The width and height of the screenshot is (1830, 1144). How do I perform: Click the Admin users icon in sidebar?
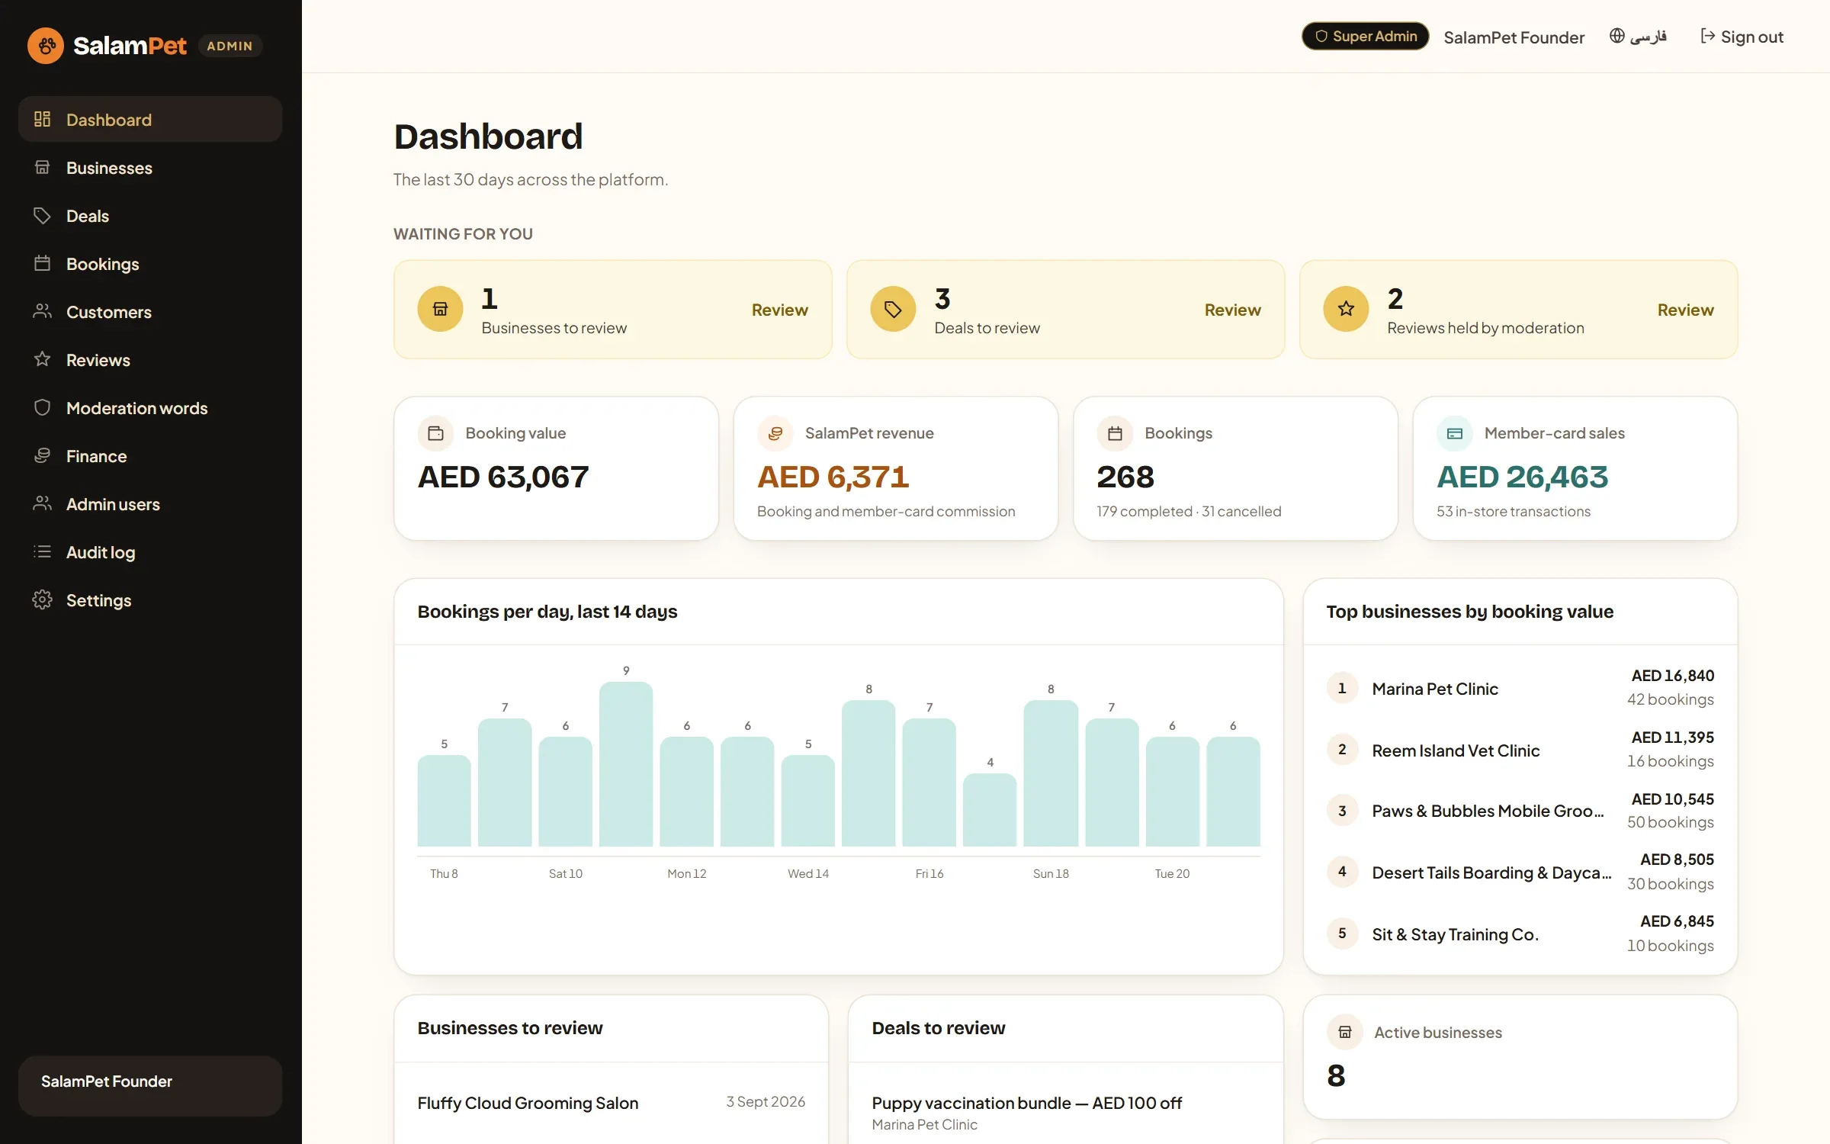[x=42, y=503]
